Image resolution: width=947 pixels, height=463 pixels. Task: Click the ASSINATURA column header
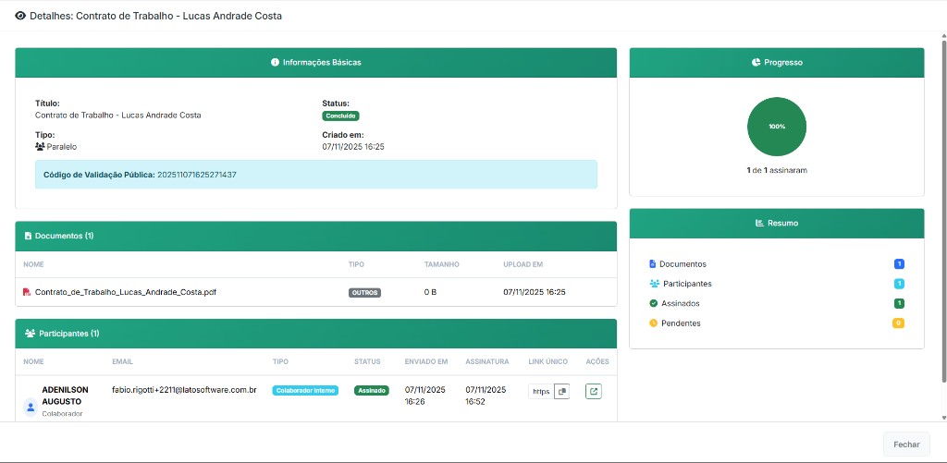tap(487, 361)
